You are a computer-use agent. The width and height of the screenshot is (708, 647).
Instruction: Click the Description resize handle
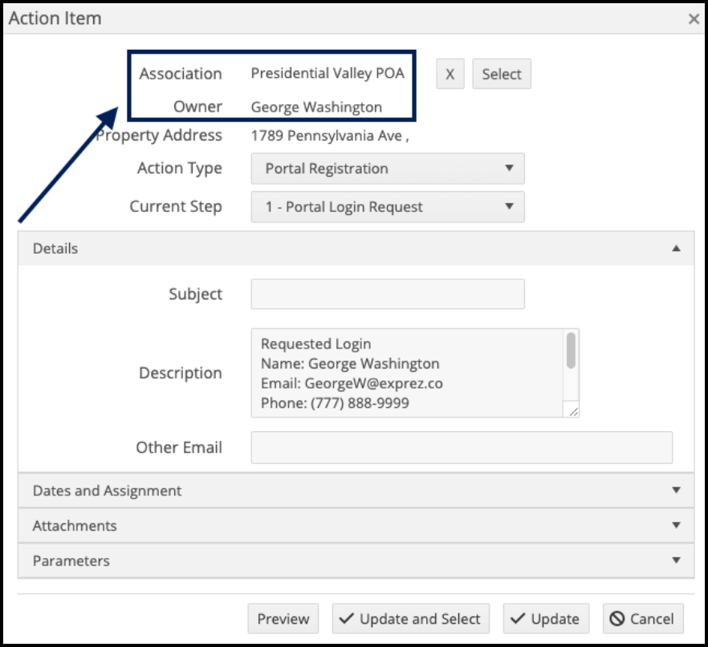tap(573, 411)
